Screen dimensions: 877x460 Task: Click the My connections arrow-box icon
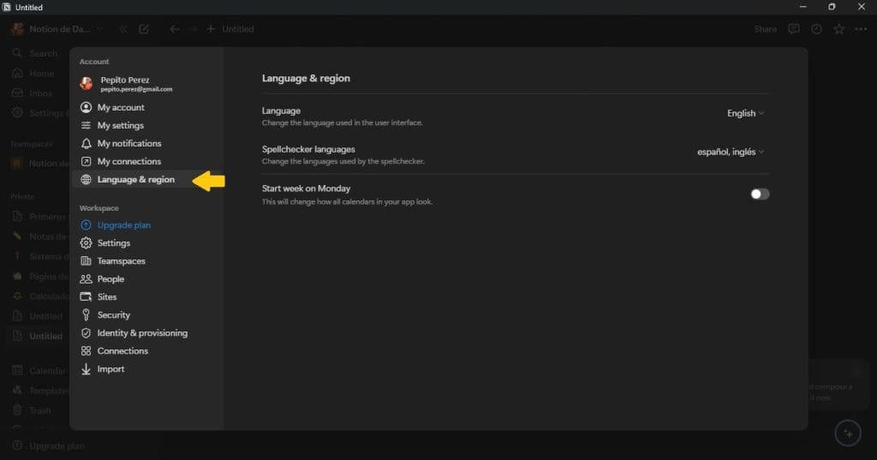point(86,161)
